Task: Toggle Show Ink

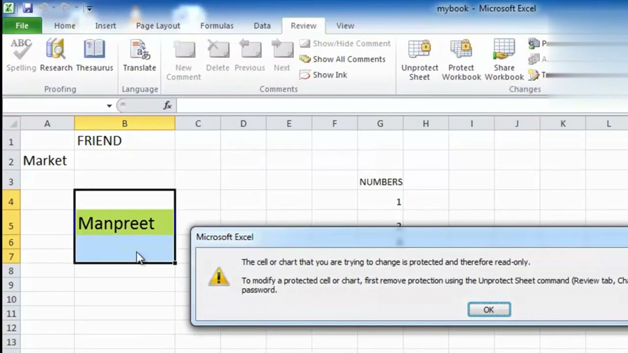Action: pos(323,75)
